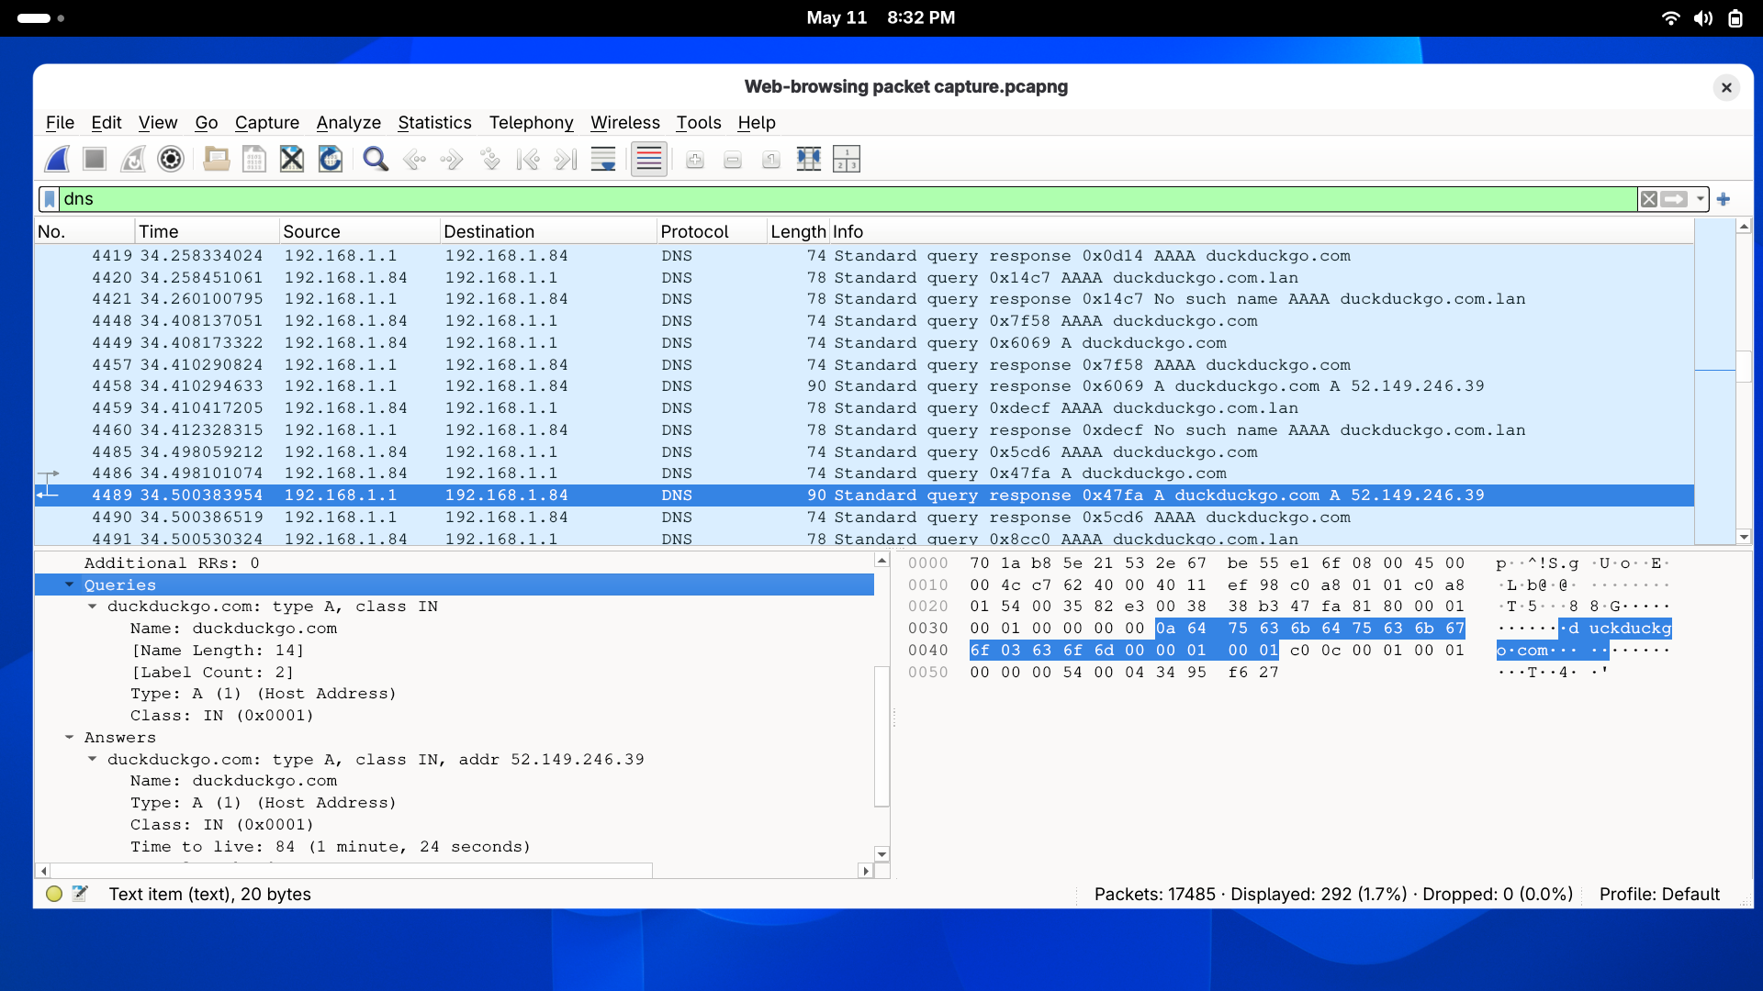
Task: Reload the capture file icon
Action: point(330,159)
